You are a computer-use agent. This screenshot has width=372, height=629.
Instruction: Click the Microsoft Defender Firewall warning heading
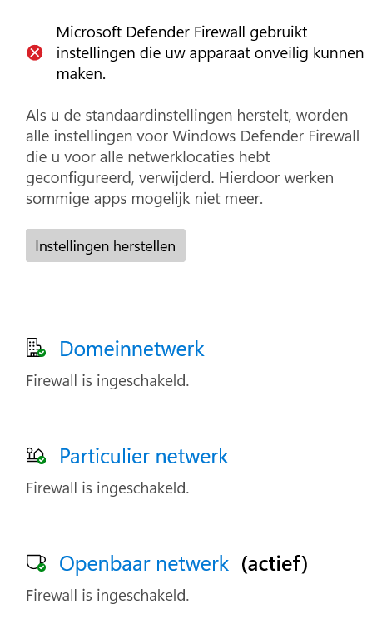[210, 53]
